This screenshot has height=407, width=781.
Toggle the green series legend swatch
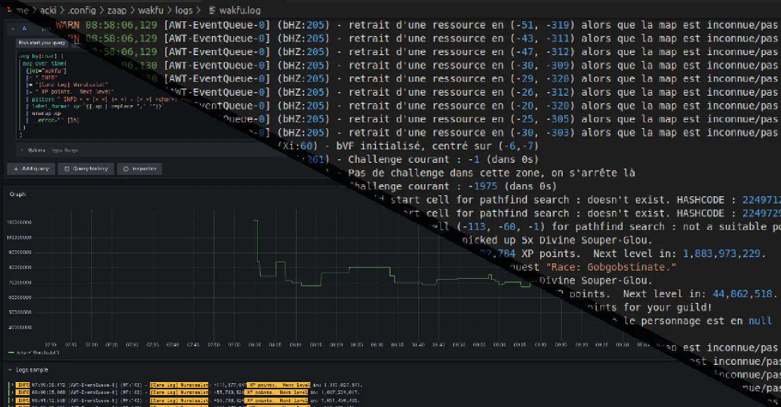click(12, 353)
